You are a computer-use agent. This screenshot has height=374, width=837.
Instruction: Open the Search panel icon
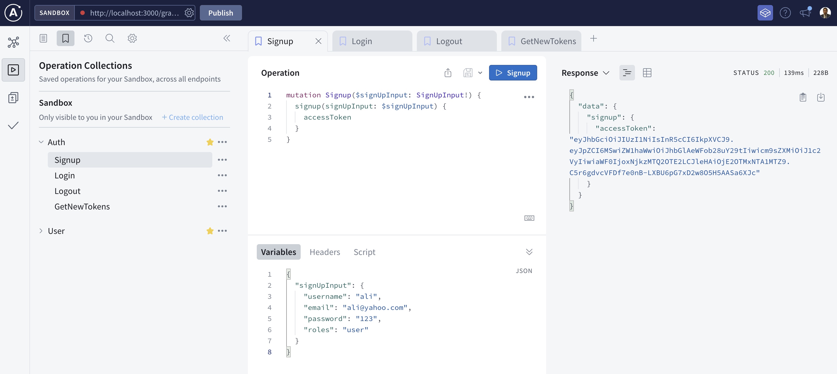tap(109, 38)
